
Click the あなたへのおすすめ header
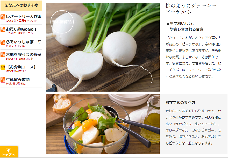21,5
